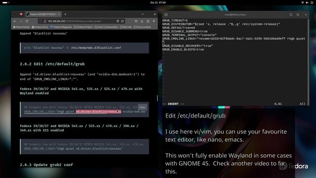Click the GRUB_DISABLE_SUBMENU=true line
The height and width of the screenshot is (178, 316).
coord(185,32)
